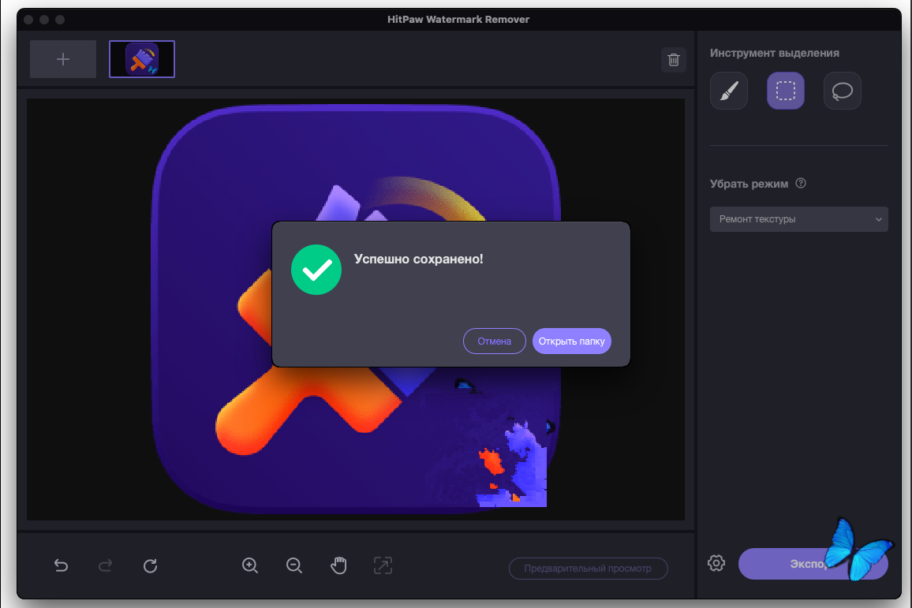
Task: Click the trash delete icon
Action: [673, 60]
